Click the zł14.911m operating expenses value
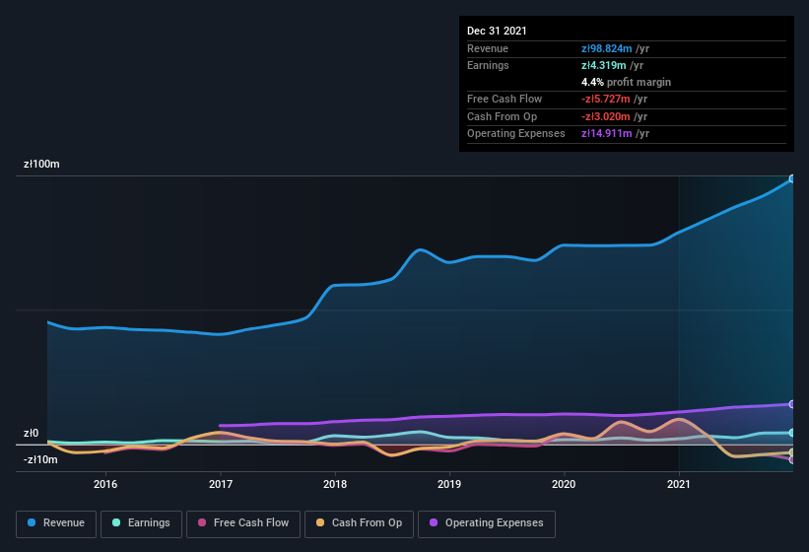This screenshot has width=809, height=552. point(606,134)
